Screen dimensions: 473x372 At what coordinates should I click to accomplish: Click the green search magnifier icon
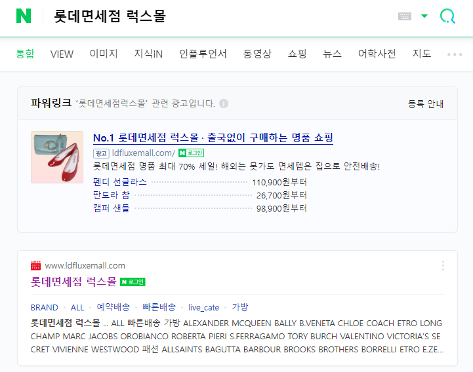[447, 16]
